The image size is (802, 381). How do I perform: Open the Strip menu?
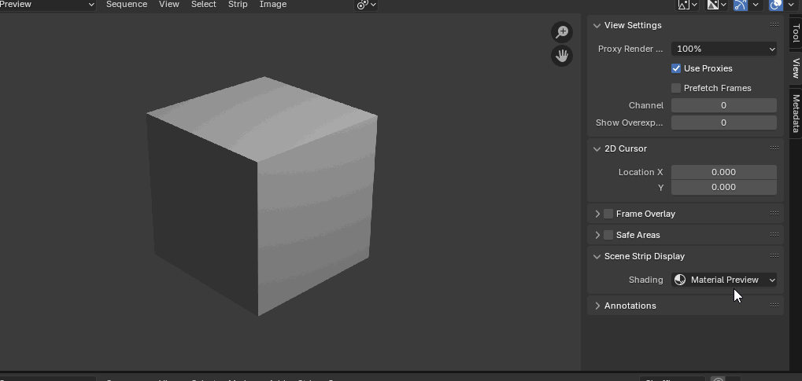pyautogui.click(x=238, y=5)
